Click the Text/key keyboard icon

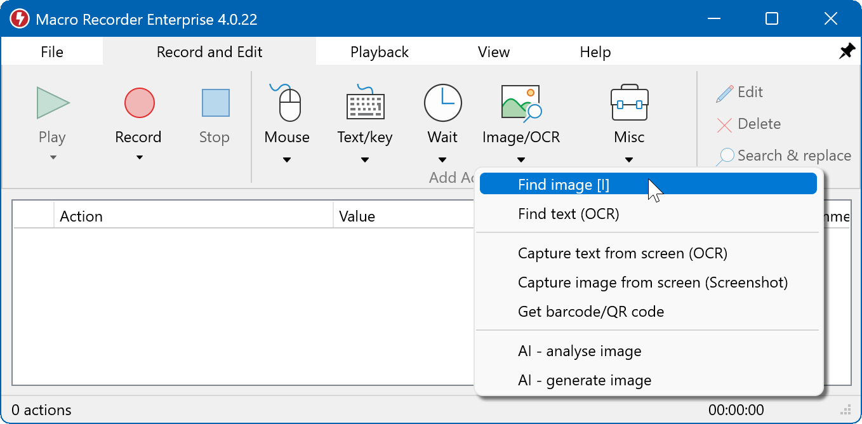[x=365, y=103]
